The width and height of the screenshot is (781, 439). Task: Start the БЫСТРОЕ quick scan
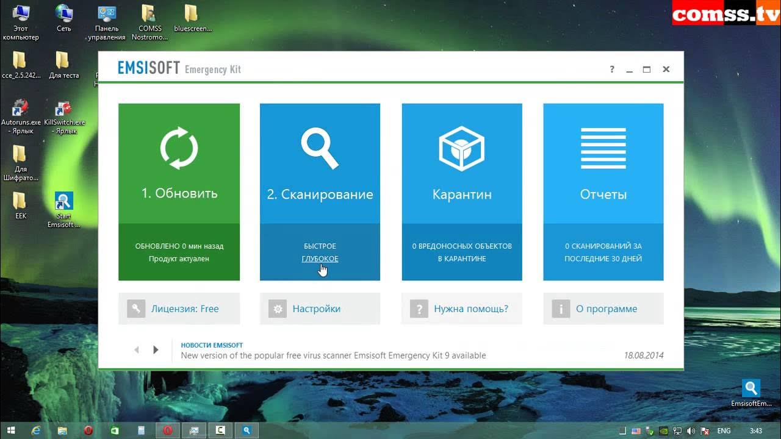320,246
